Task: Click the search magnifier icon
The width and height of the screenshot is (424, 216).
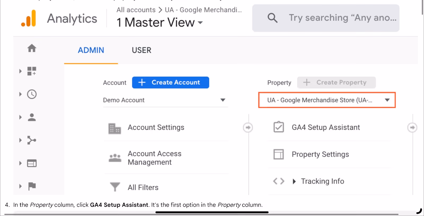Action: pyautogui.click(x=272, y=18)
